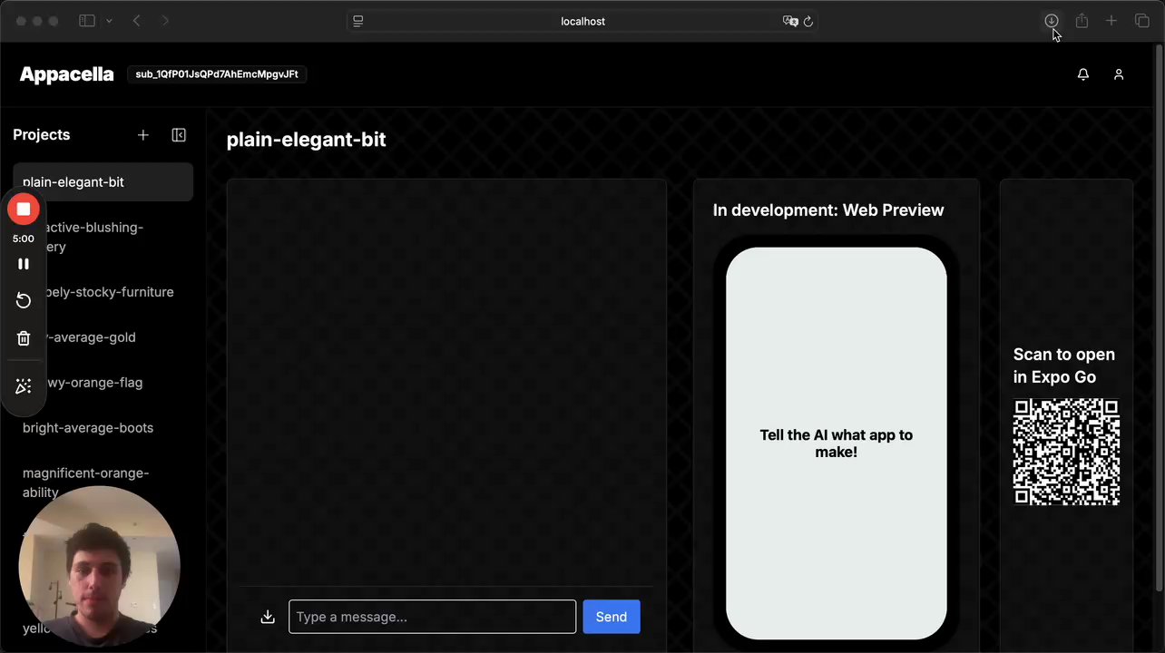Go back in Safari
The height and width of the screenshot is (653, 1165).
(137, 21)
